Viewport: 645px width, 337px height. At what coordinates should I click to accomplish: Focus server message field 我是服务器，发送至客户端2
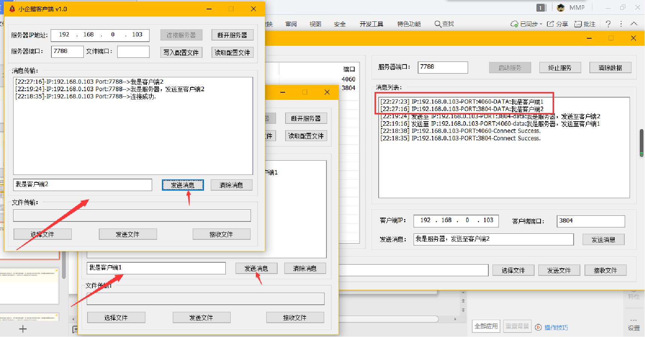(494, 239)
